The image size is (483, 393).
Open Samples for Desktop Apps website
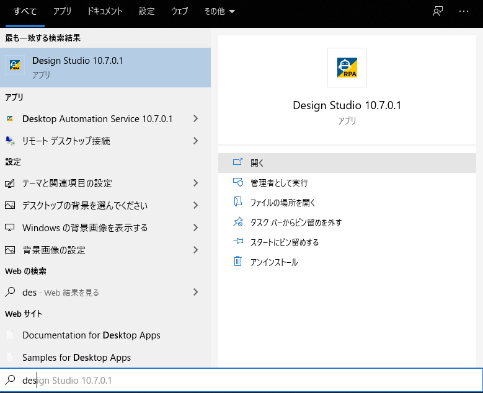[x=105, y=357]
